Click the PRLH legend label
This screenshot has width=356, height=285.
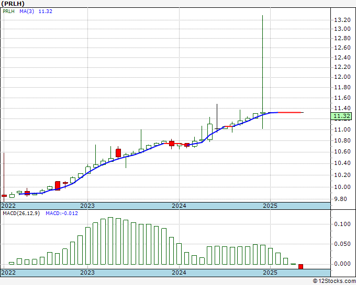pos(8,11)
